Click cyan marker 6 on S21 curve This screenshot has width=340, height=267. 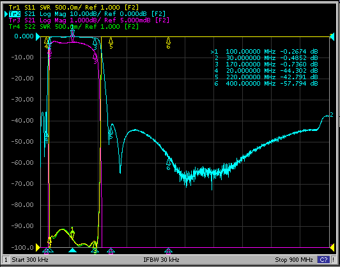click(x=168, y=164)
